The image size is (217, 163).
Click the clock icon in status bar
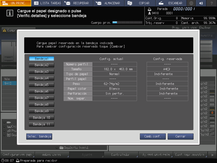[x=3, y=160]
